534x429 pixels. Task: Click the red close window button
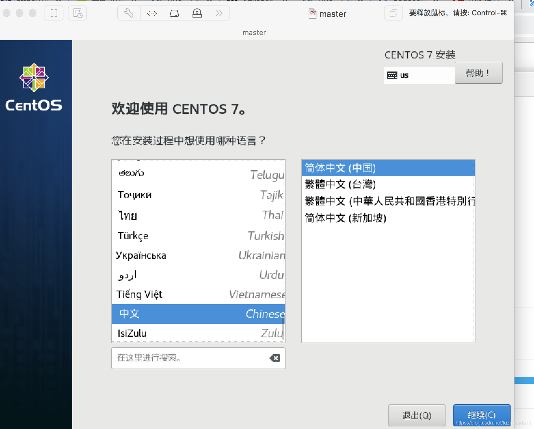coord(7,13)
